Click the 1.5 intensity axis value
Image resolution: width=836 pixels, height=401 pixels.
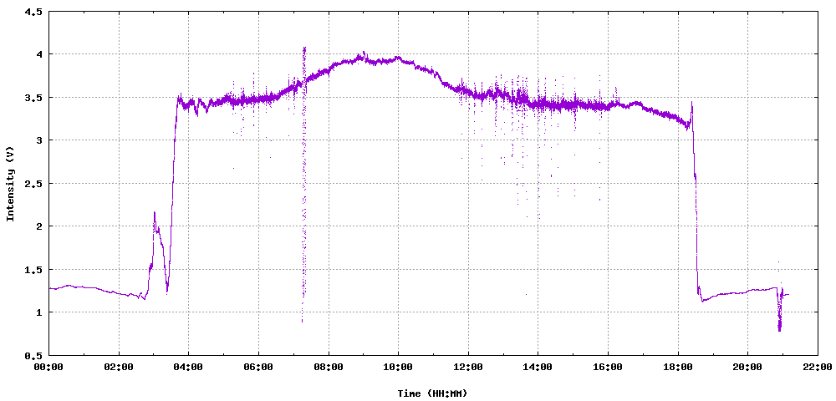pos(34,270)
